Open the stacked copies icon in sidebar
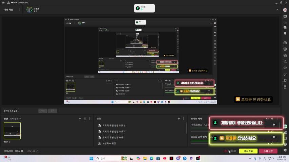The height and width of the screenshot is (162, 289). click(x=285, y=55)
